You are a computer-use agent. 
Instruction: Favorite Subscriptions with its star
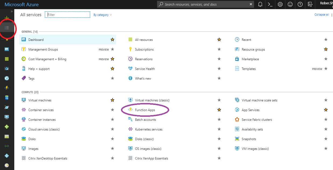point(219,49)
